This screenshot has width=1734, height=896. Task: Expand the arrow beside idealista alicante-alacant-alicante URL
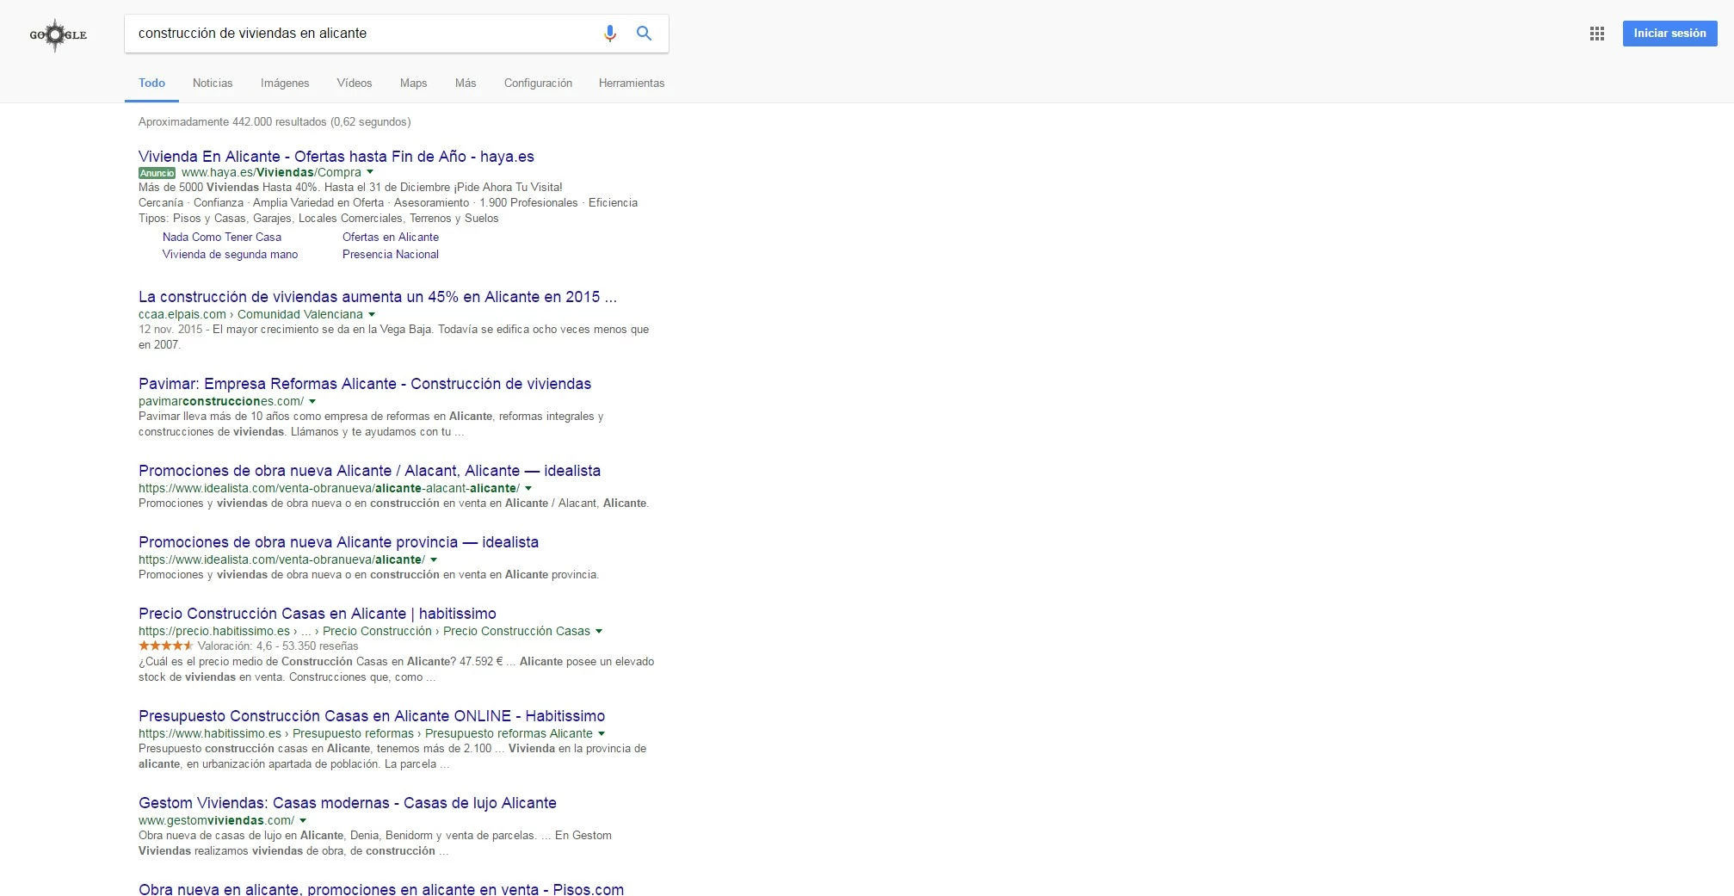(x=528, y=488)
